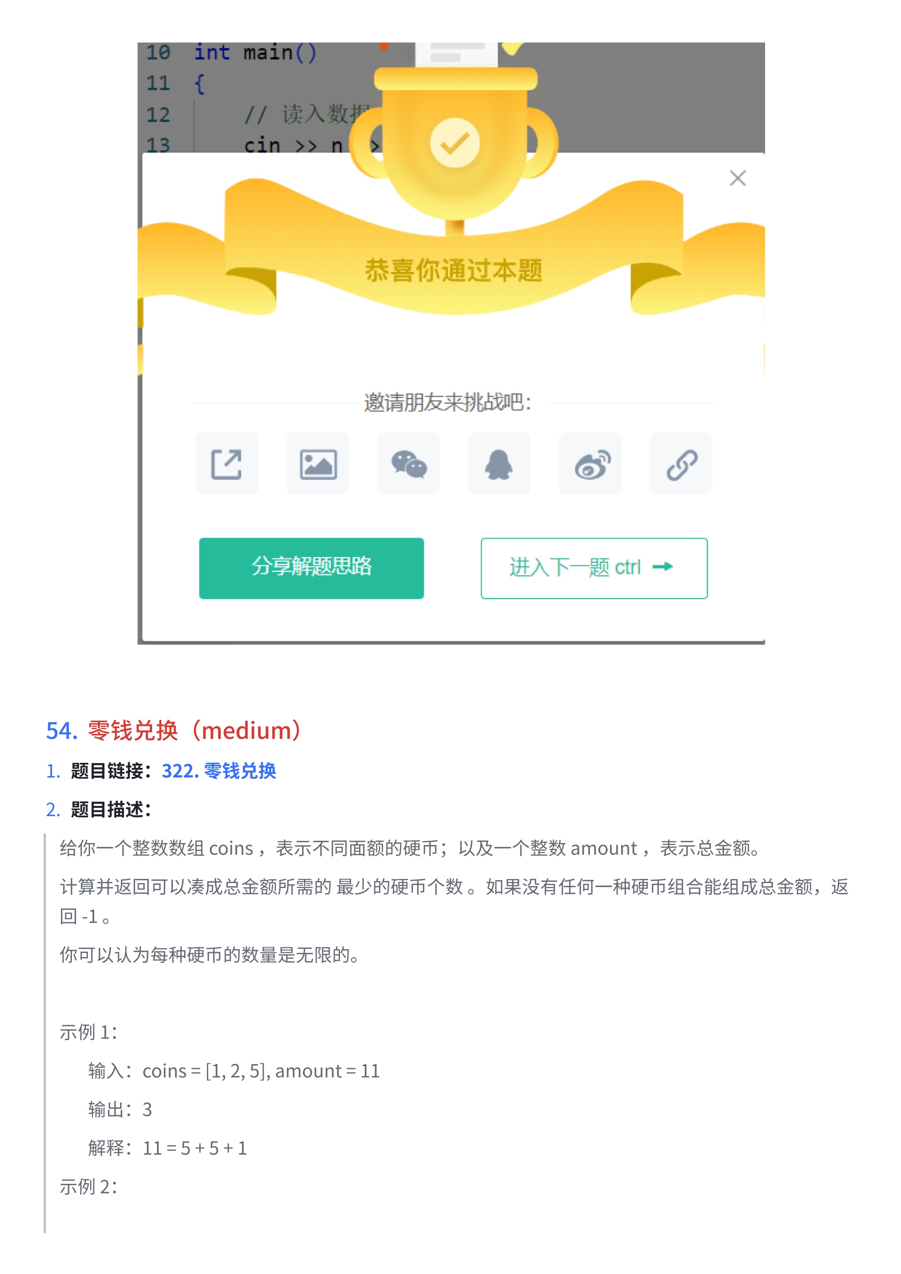Click the 题目描述 section label
This screenshot has width=901, height=1274.
(x=111, y=810)
